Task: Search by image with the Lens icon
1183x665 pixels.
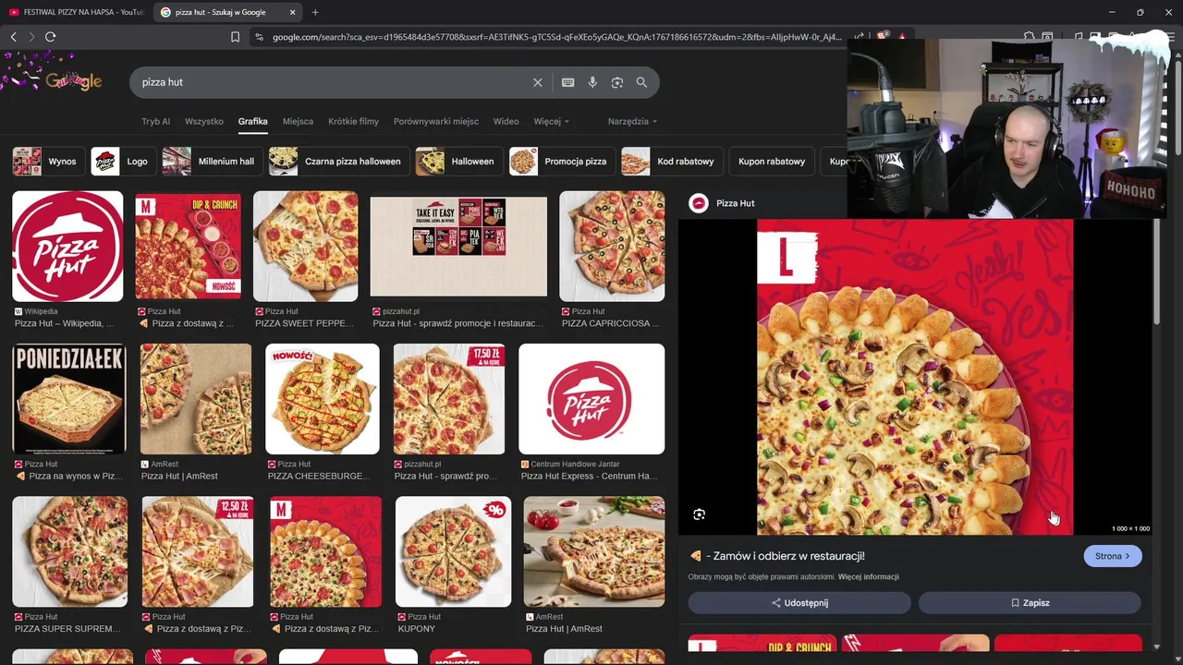Action: (617, 82)
